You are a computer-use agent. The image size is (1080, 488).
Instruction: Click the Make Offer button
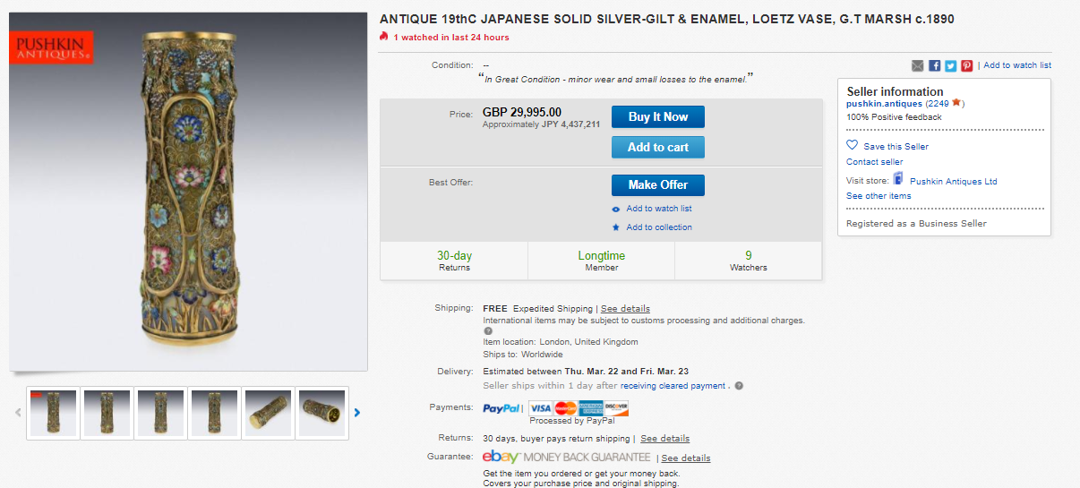coord(657,184)
